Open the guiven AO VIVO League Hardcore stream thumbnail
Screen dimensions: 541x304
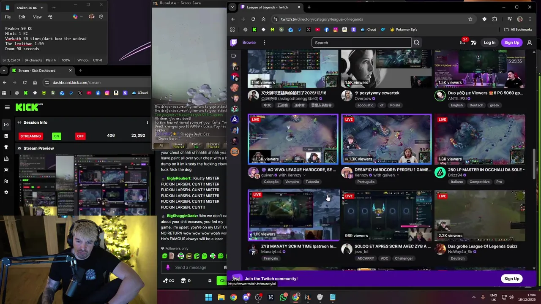point(293,139)
